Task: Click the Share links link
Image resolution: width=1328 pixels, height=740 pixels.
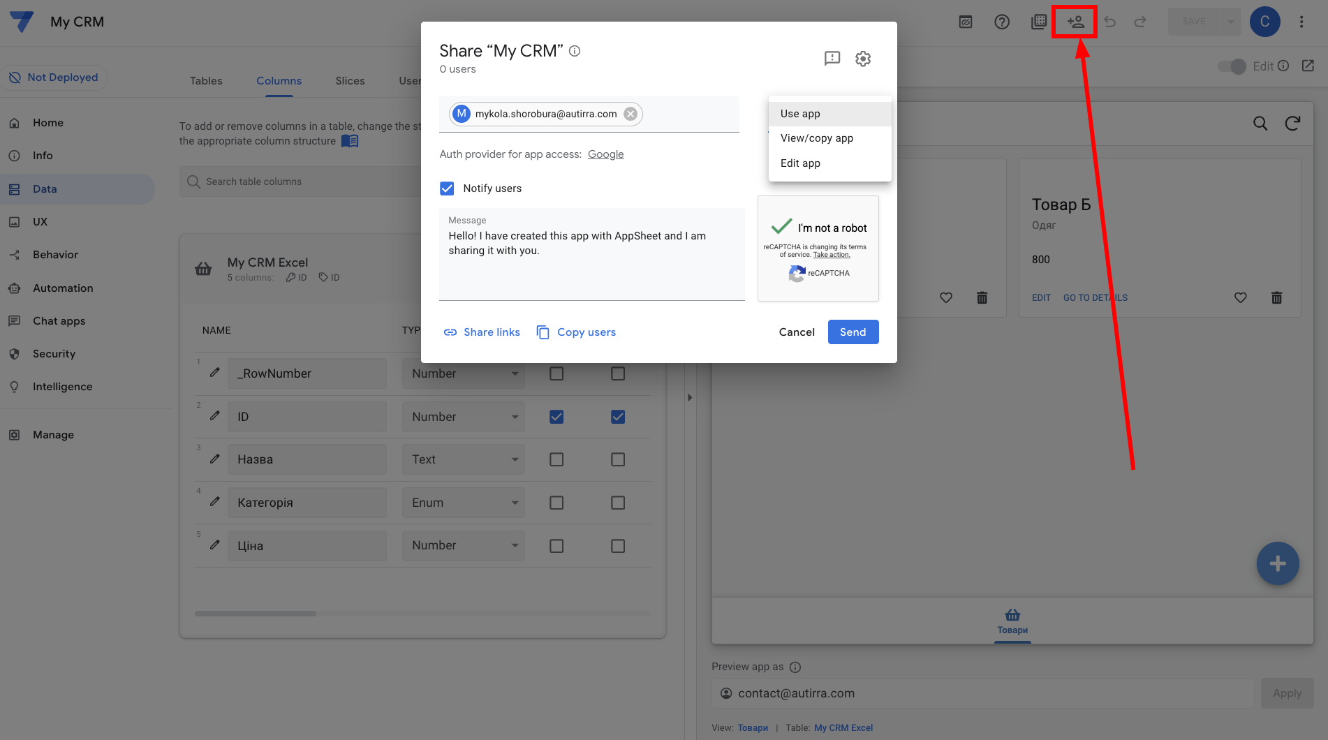Action: point(482,332)
